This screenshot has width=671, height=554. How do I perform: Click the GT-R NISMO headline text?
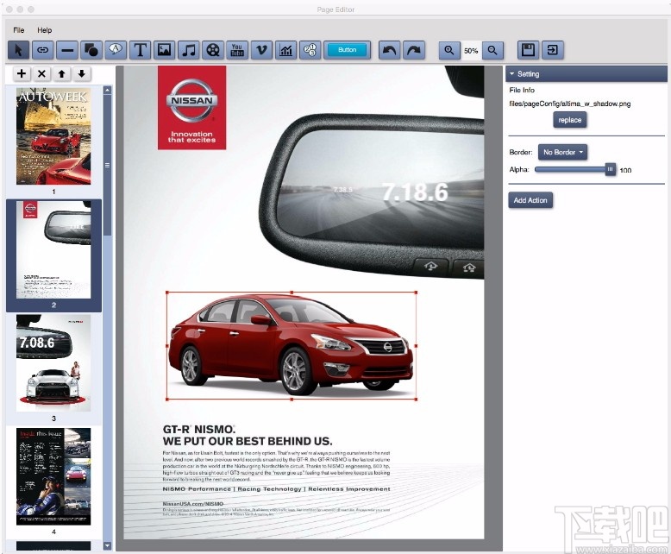[x=248, y=435]
